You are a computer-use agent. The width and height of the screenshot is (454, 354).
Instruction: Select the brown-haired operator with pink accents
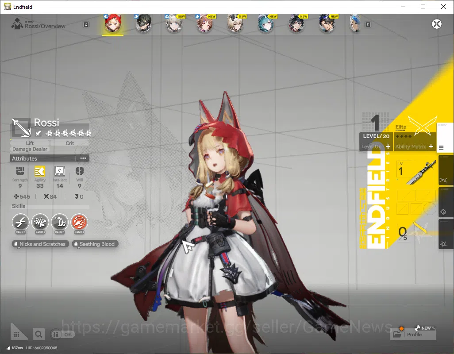205,23
